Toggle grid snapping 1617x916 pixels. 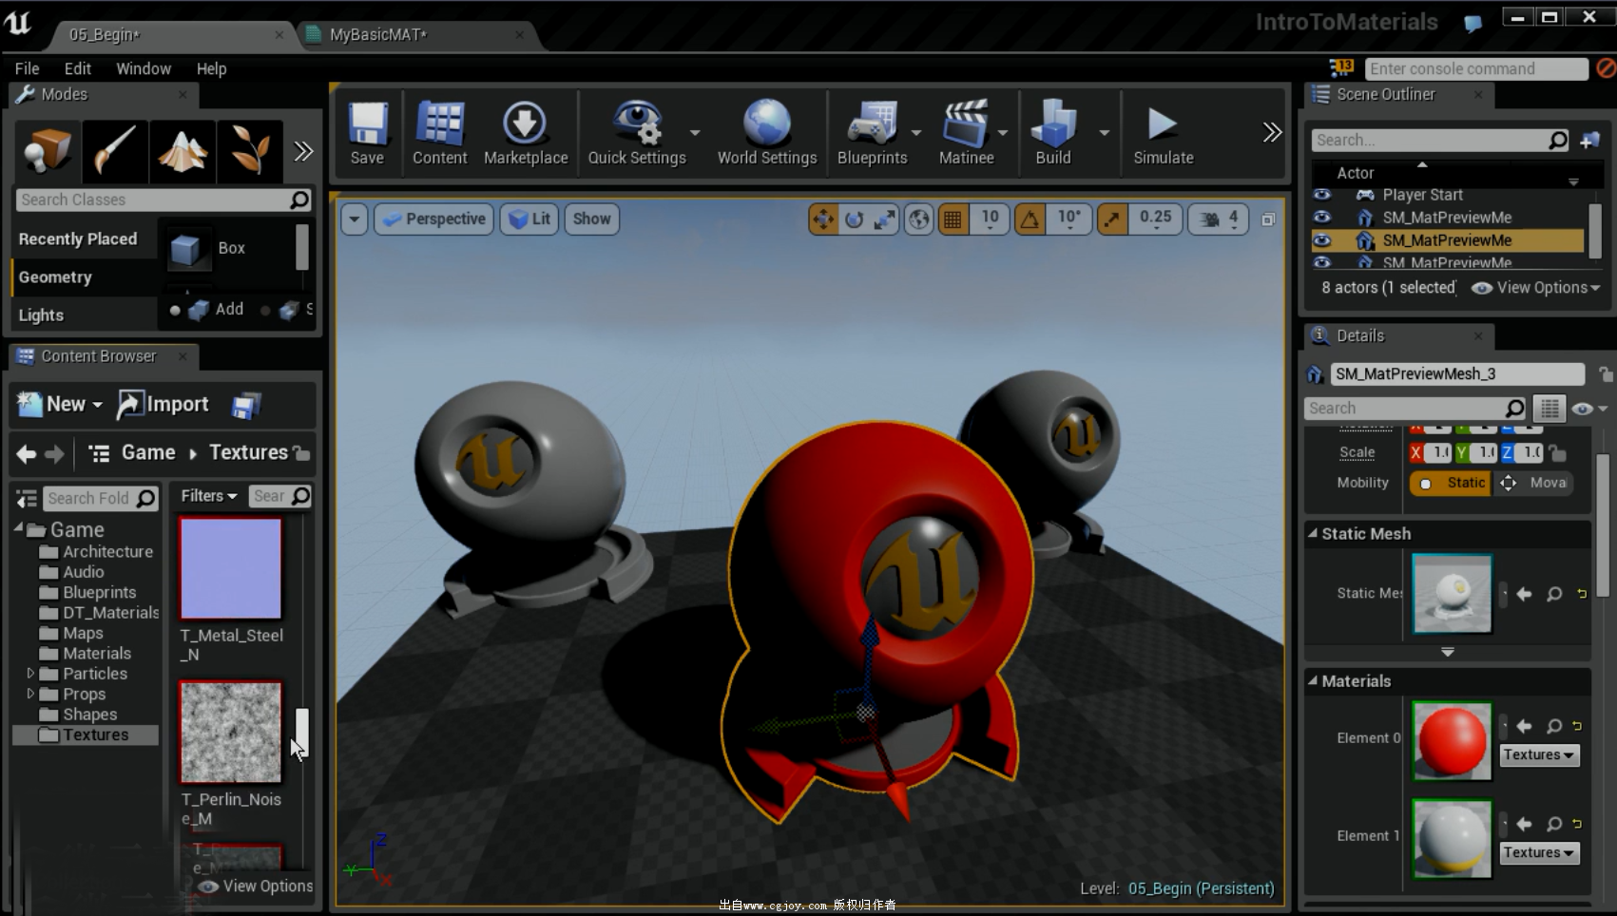pyautogui.click(x=953, y=219)
